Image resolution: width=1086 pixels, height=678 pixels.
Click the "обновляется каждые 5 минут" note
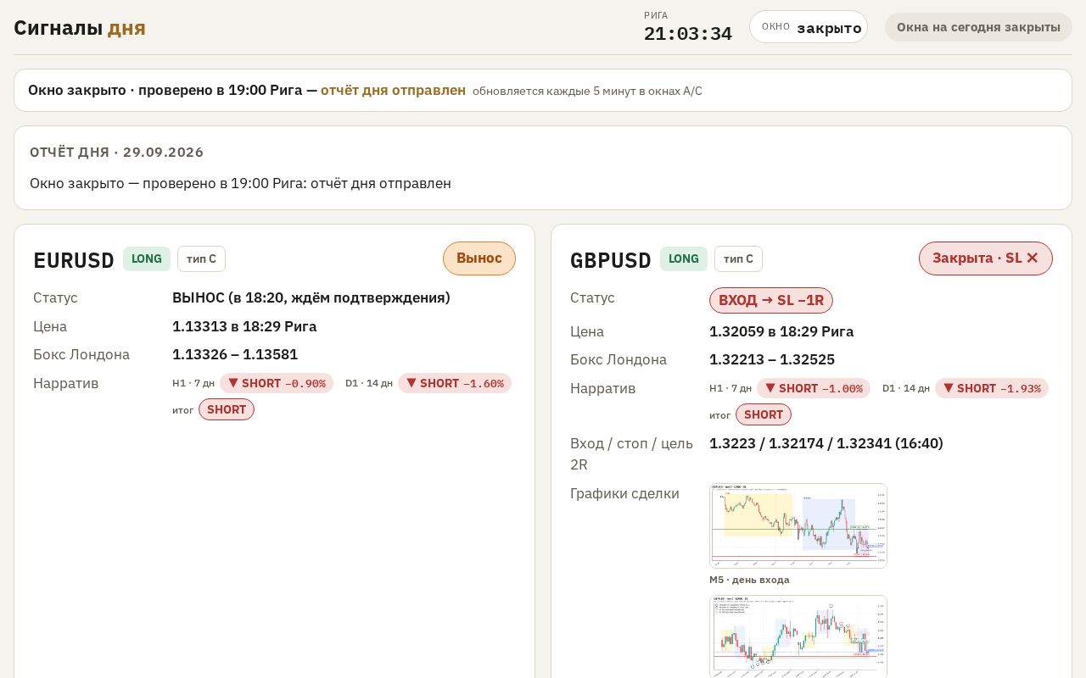[587, 91]
